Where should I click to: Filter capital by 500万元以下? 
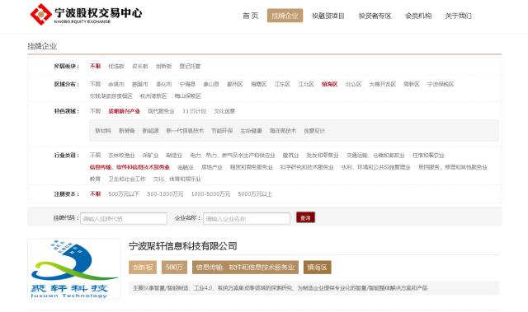point(124,193)
